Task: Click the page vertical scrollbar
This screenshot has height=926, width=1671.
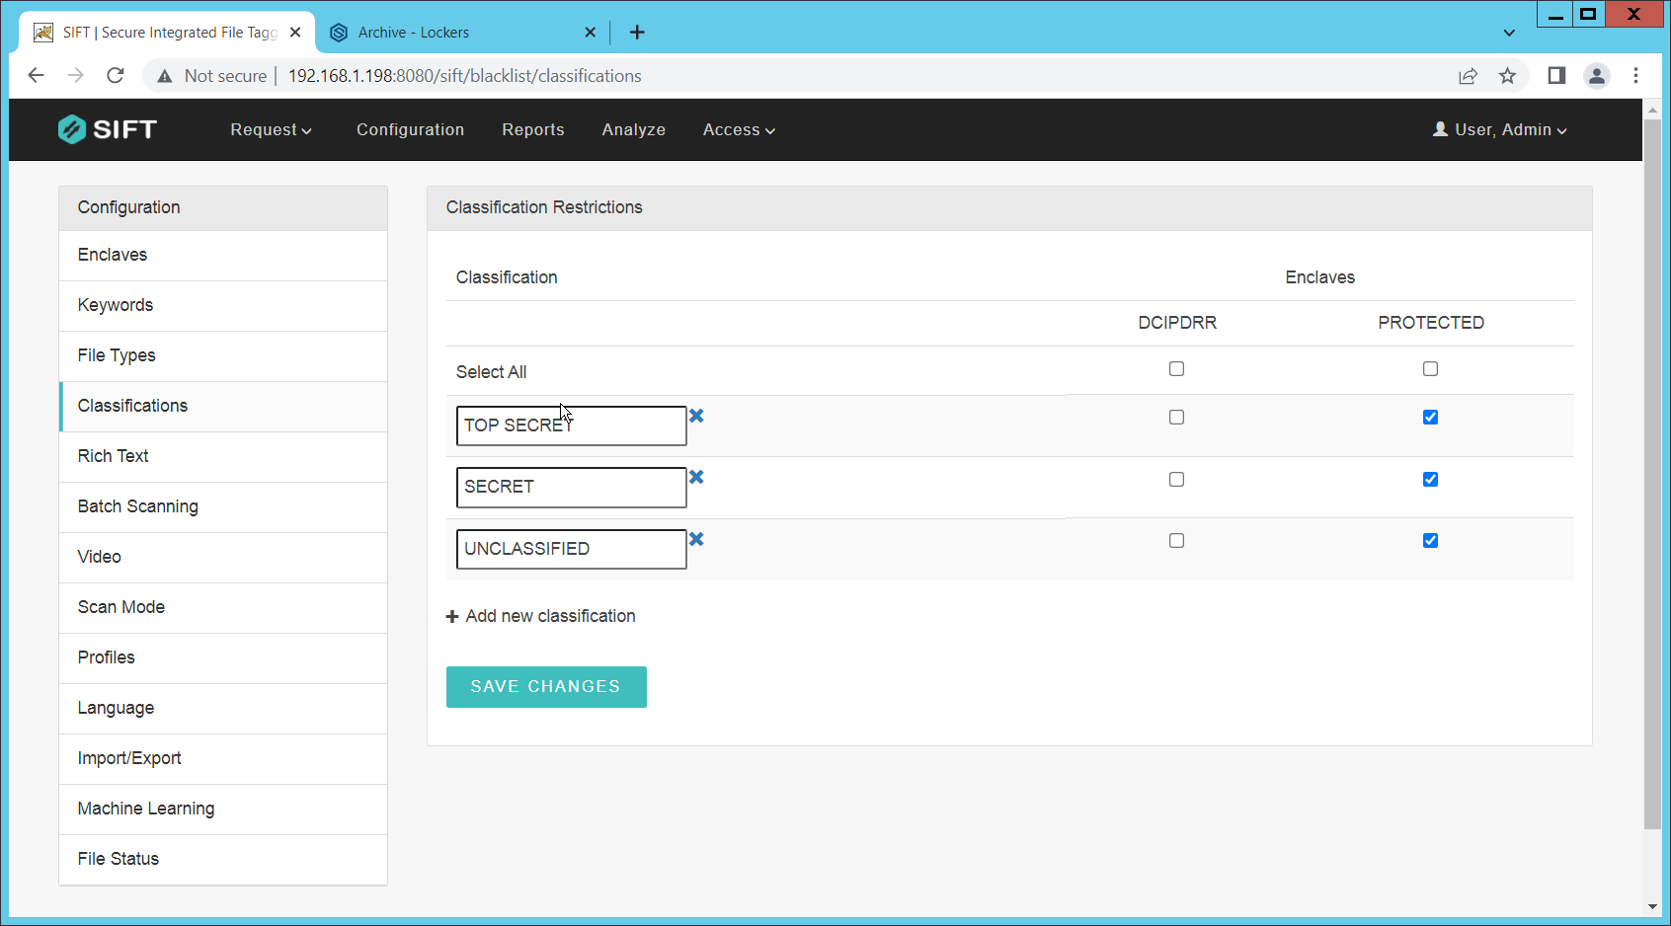Action: pos(1652,474)
